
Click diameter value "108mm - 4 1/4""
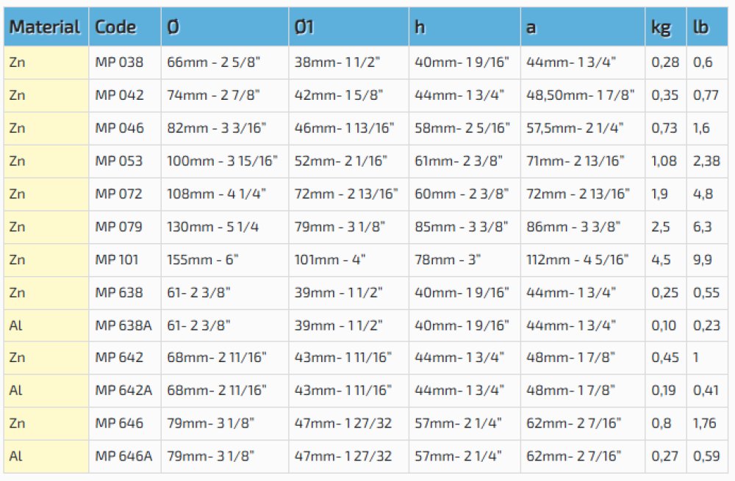(x=217, y=193)
